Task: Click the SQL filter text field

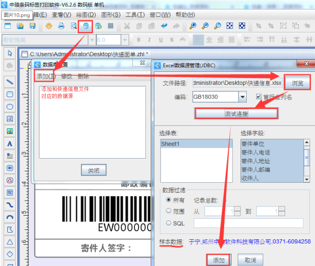Action: 248,223
